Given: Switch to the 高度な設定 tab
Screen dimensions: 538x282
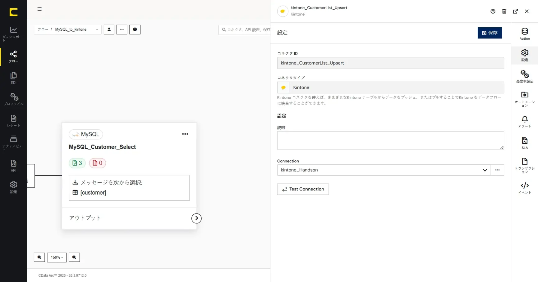Looking at the screenshot, I should click(525, 76).
